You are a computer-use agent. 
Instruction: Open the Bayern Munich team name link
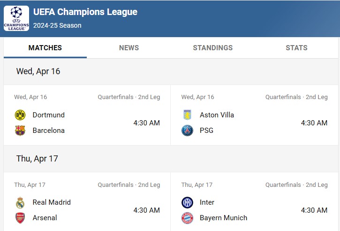point(223,218)
